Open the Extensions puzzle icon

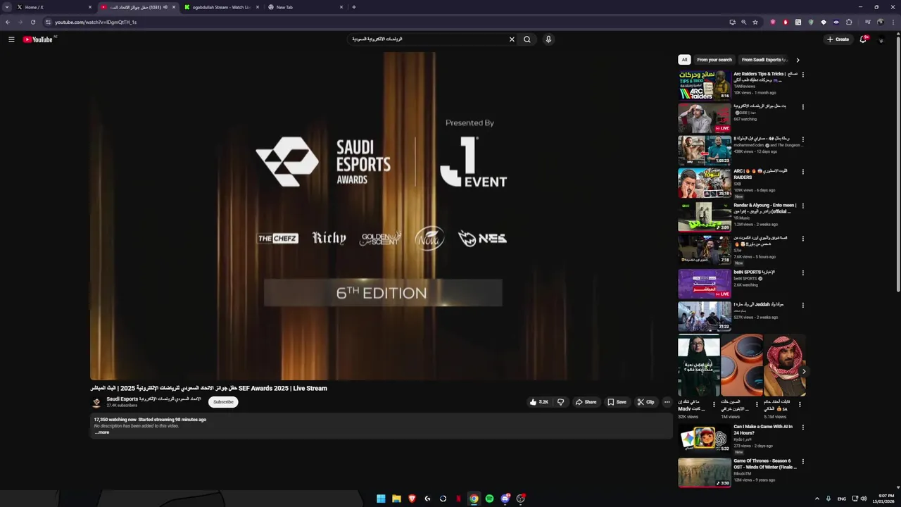click(x=849, y=22)
